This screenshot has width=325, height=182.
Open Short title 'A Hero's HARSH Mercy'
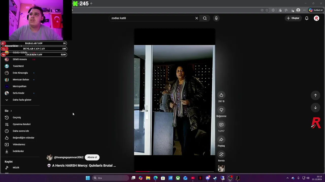[84, 166]
